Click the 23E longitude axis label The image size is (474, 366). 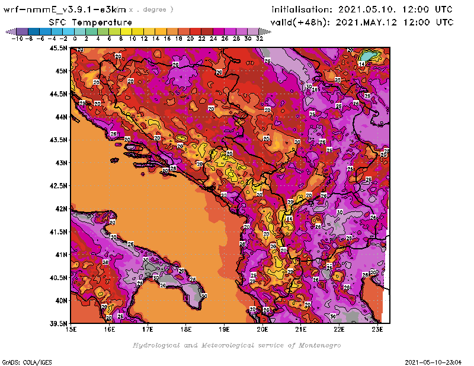tap(377, 329)
